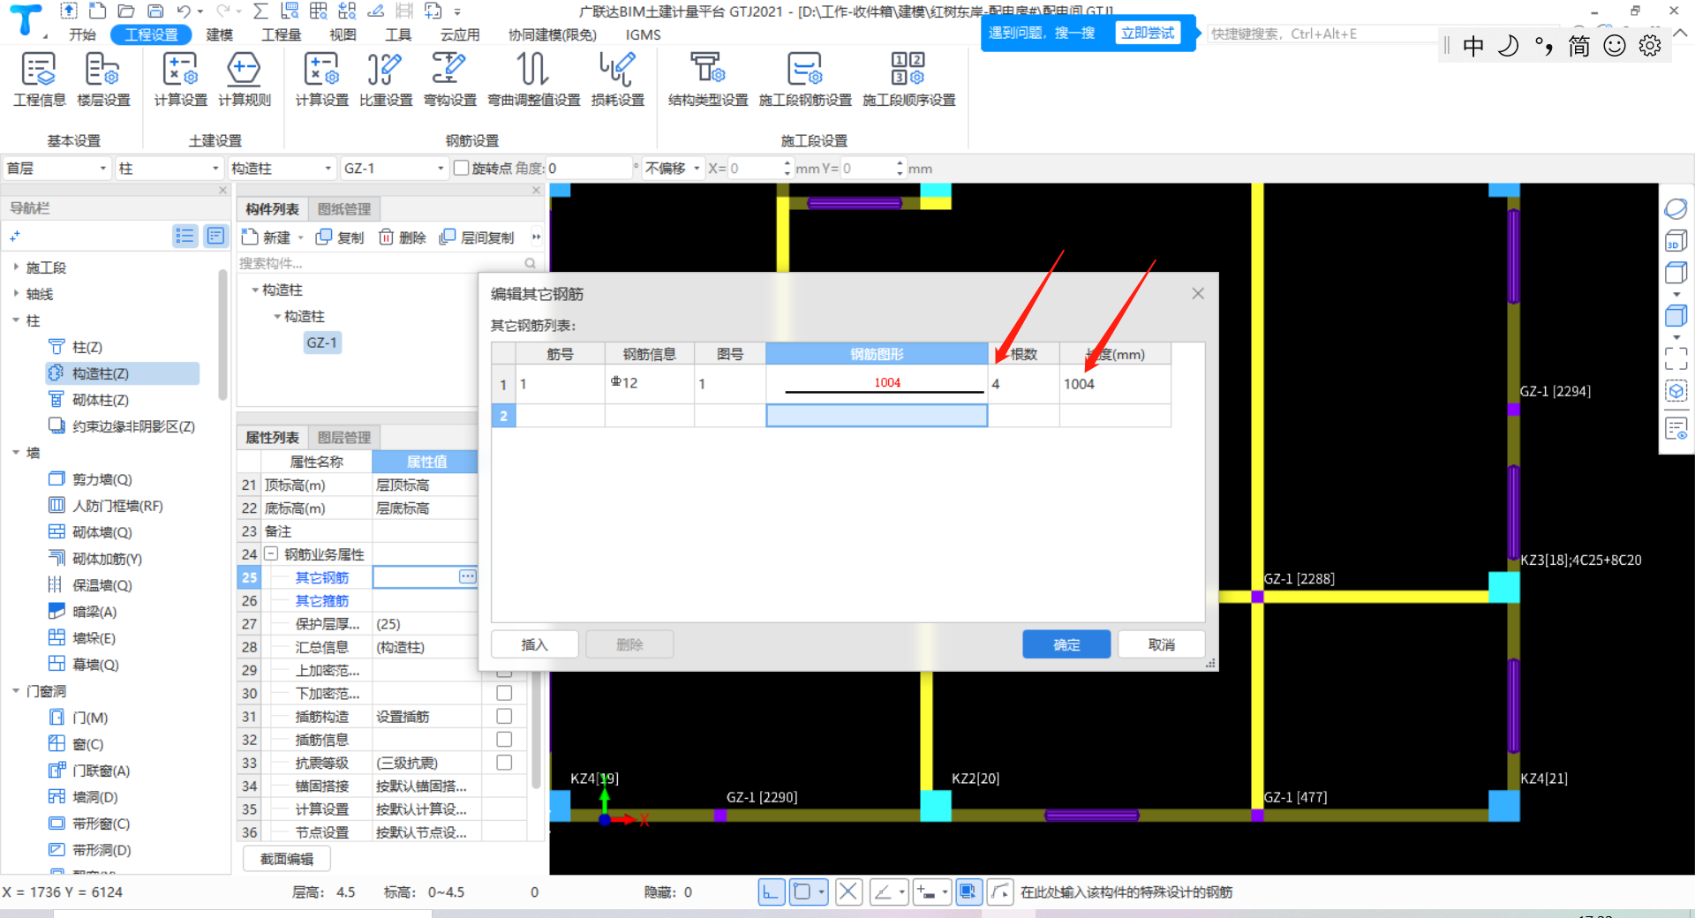This screenshot has height=918, width=1695.
Task: Collapse 门窗洞 group in navigation tree
Action: 16,690
